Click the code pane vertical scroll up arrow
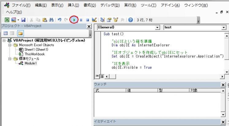Viewport: 229px width, 126px height. 227,36
